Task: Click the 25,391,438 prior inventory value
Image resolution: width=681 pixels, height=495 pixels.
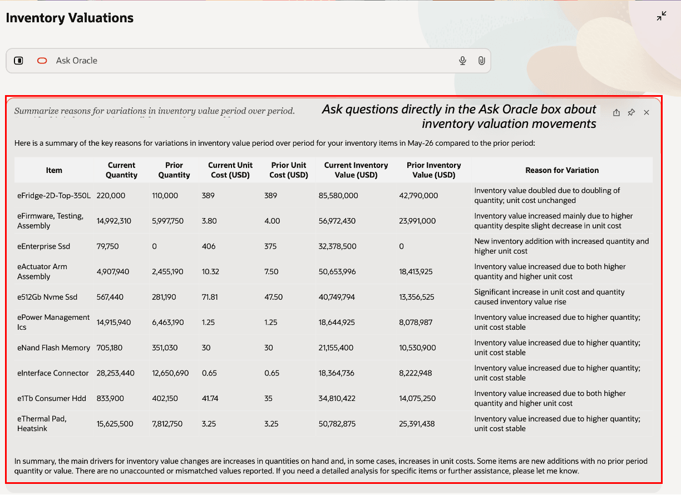Action: click(x=417, y=424)
